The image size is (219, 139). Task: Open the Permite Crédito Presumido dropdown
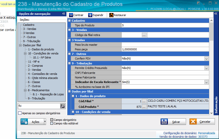point(206,68)
